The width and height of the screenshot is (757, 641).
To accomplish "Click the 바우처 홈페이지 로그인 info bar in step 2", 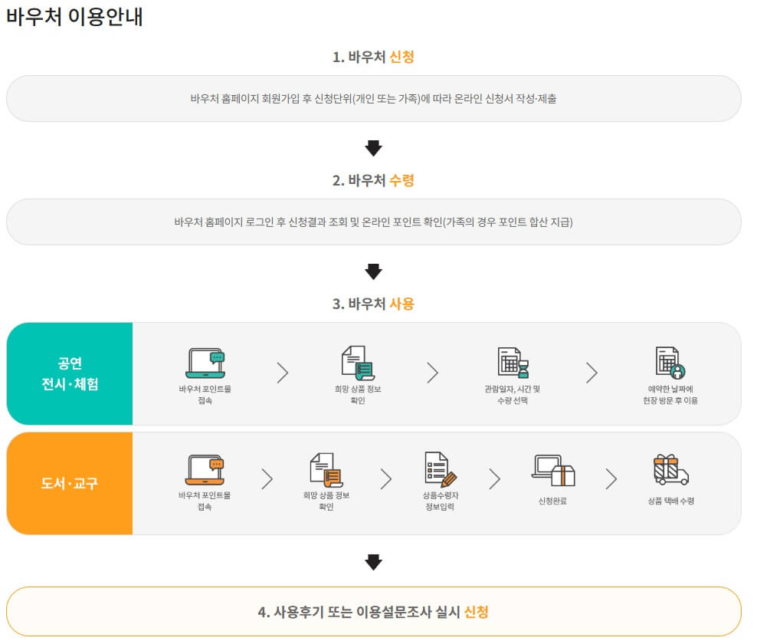I will pyautogui.click(x=373, y=222).
